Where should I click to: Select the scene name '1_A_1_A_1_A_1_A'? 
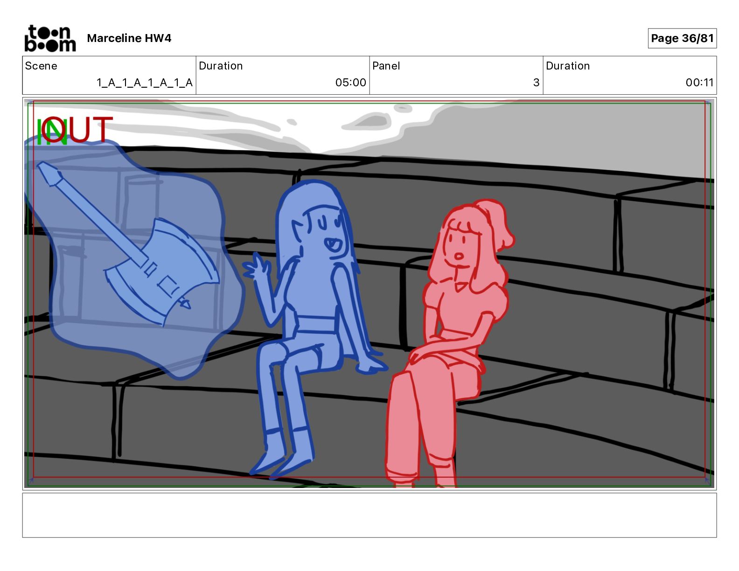[145, 83]
